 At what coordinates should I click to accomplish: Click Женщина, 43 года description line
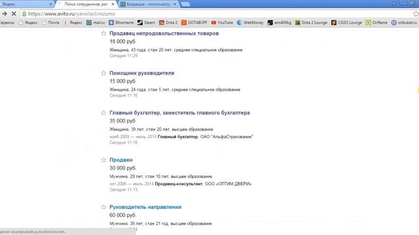pyautogui.click(x=176, y=50)
